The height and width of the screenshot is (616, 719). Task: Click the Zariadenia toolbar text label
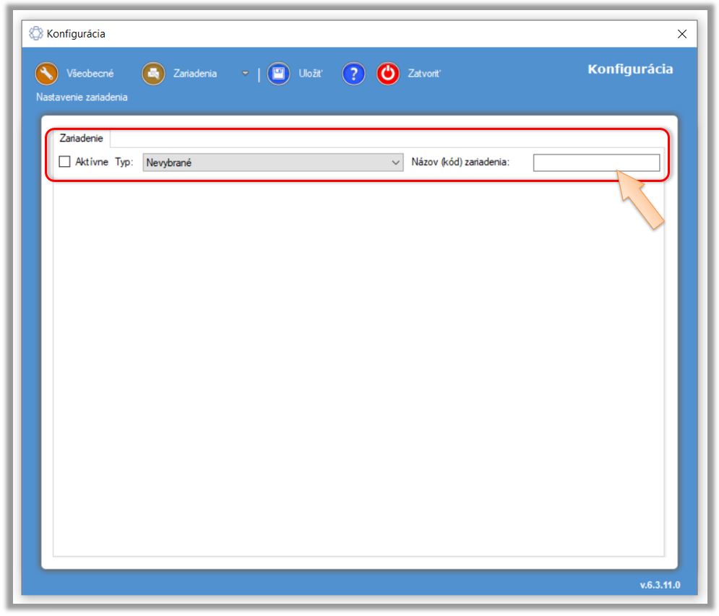(195, 74)
